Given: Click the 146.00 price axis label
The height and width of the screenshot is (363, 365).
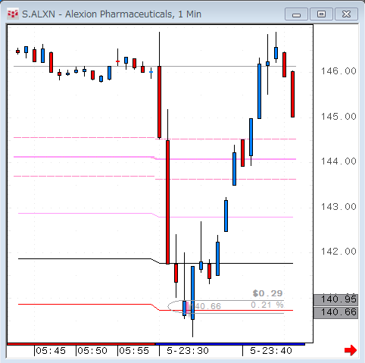Looking at the screenshot, I should coord(338,71).
